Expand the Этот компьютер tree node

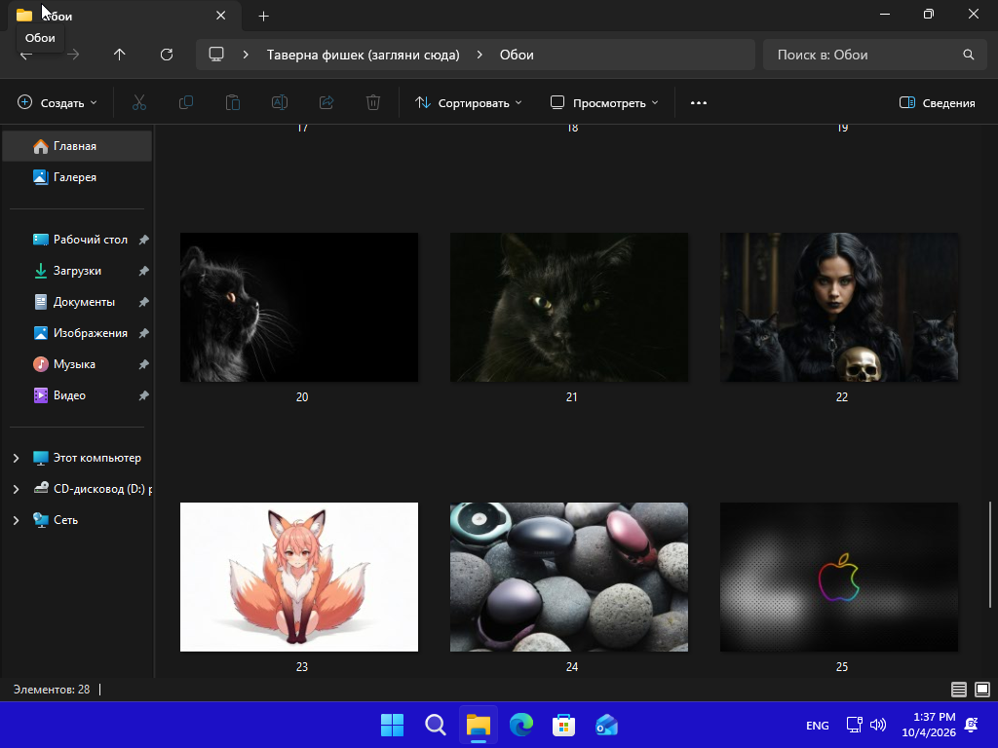(16, 458)
